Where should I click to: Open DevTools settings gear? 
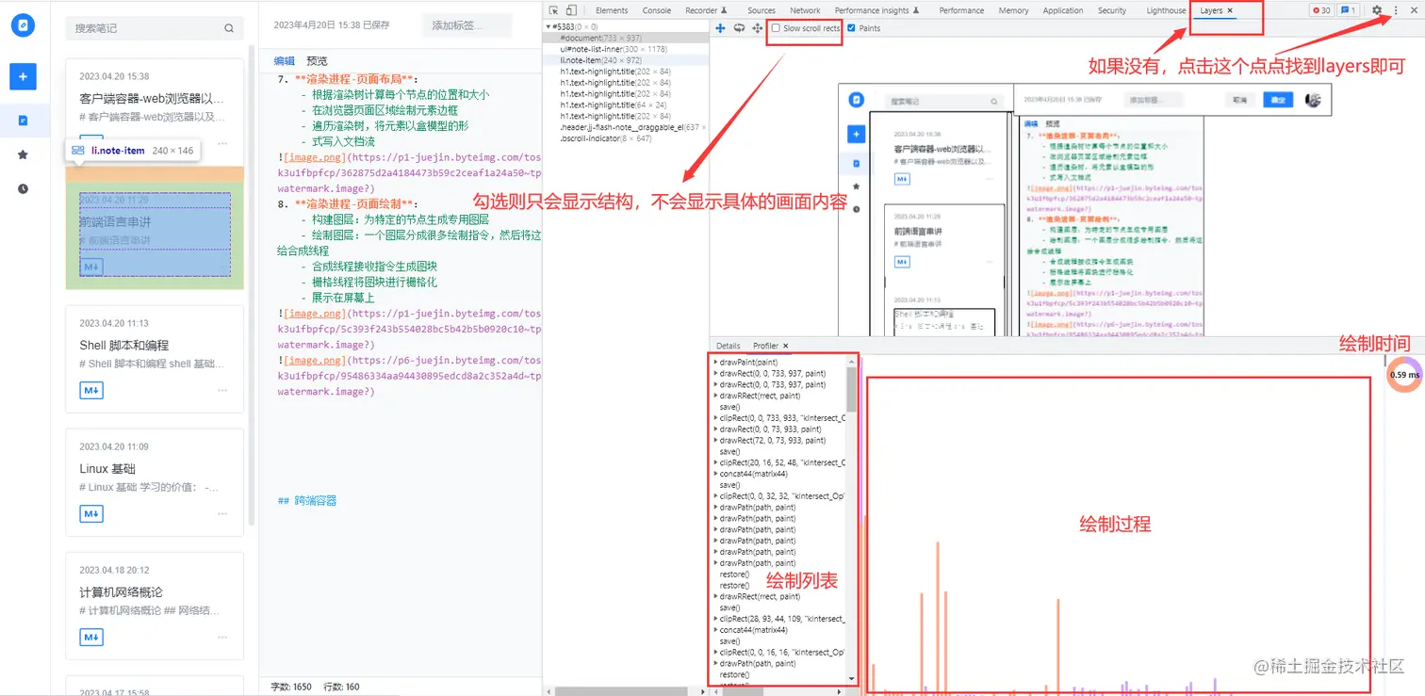click(1377, 10)
